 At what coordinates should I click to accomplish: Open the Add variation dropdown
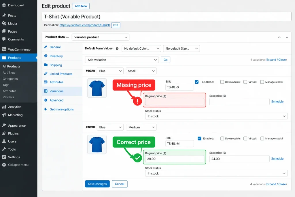tap(122, 60)
